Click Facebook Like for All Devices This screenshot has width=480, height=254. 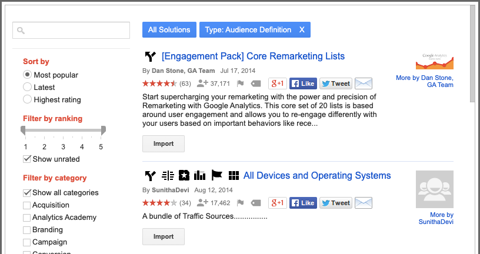[303, 203]
